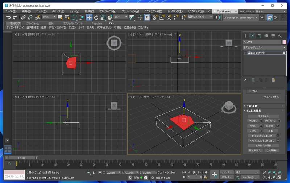
Task: Click the Select and Place tool
Action: point(110,17)
